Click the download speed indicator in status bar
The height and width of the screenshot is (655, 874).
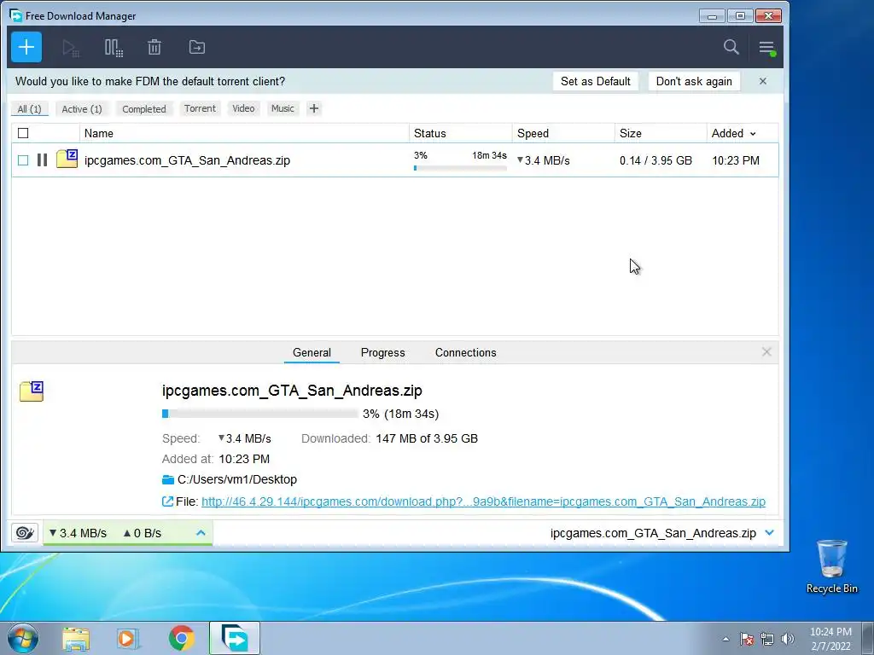click(x=78, y=533)
